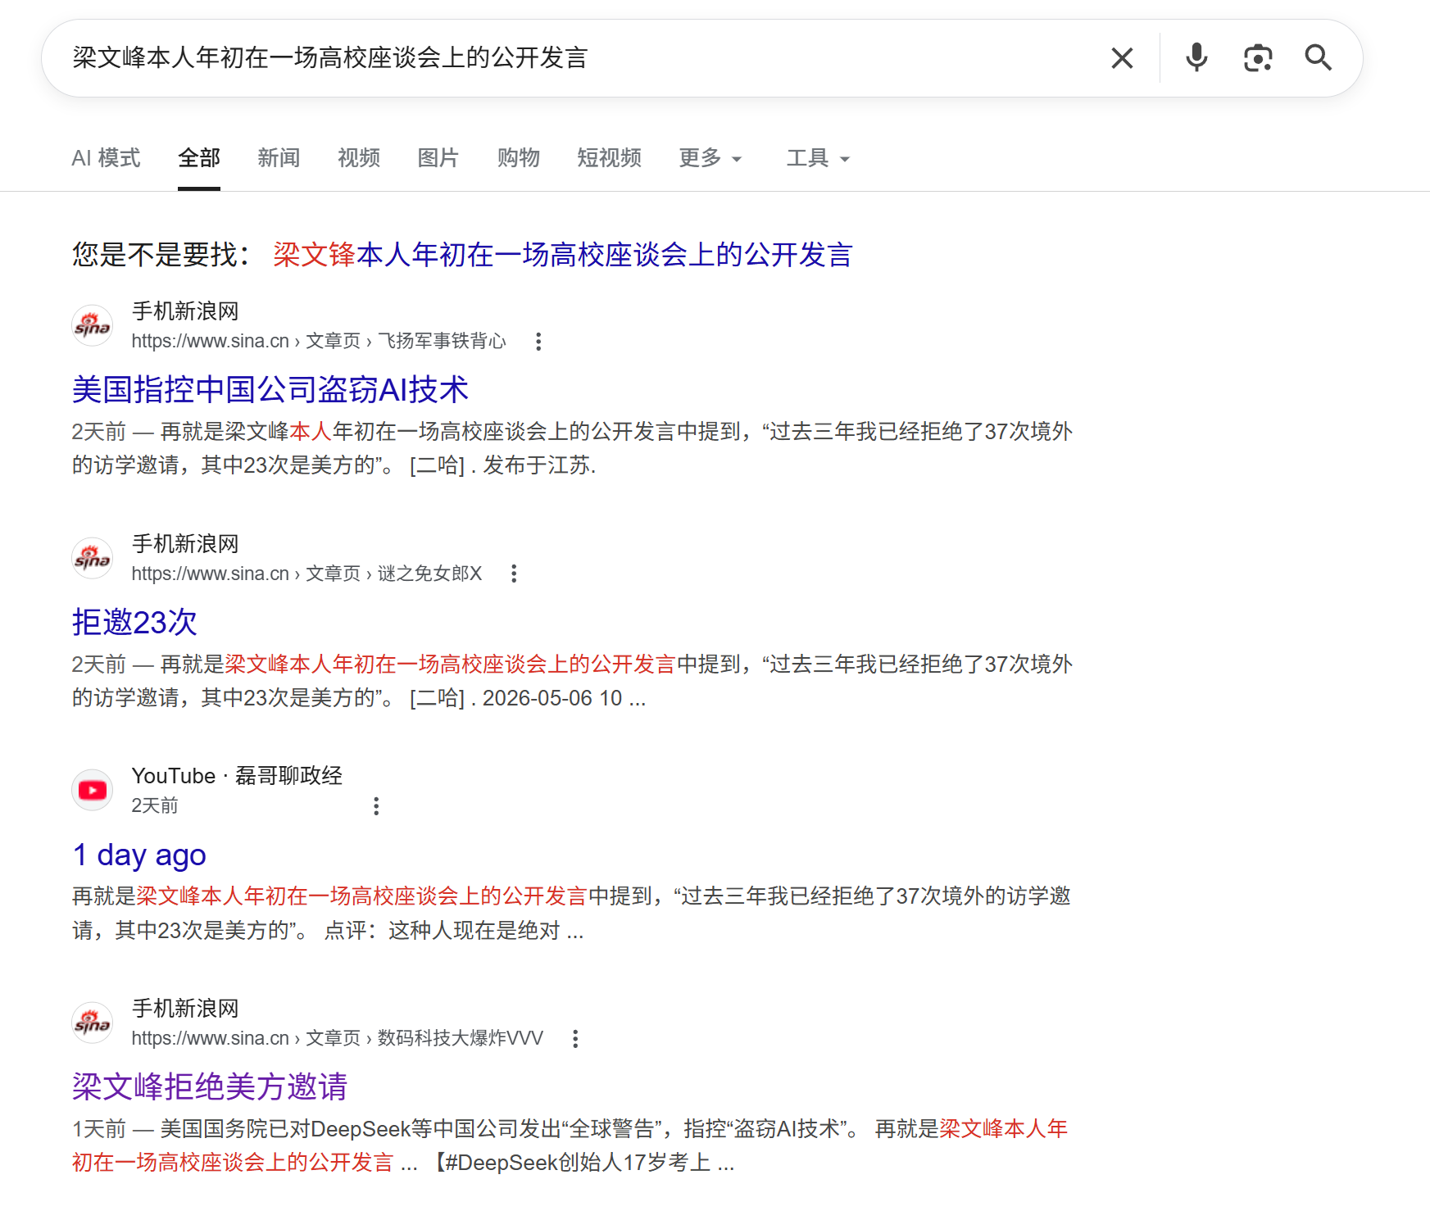Viewport: 1430px width, 1211px height.
Task: Expand the 更多 dropdown
Action: 710,158
